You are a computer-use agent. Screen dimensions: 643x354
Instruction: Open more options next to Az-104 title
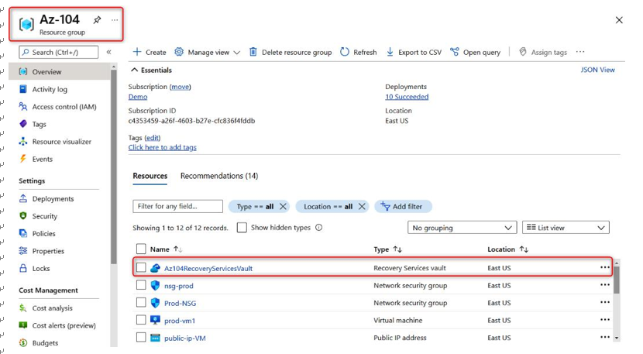(115, 19)
